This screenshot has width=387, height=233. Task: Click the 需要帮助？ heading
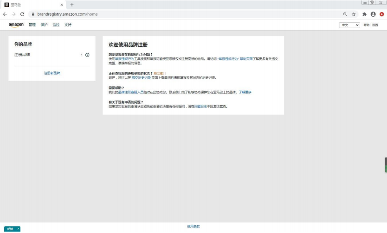116,88
